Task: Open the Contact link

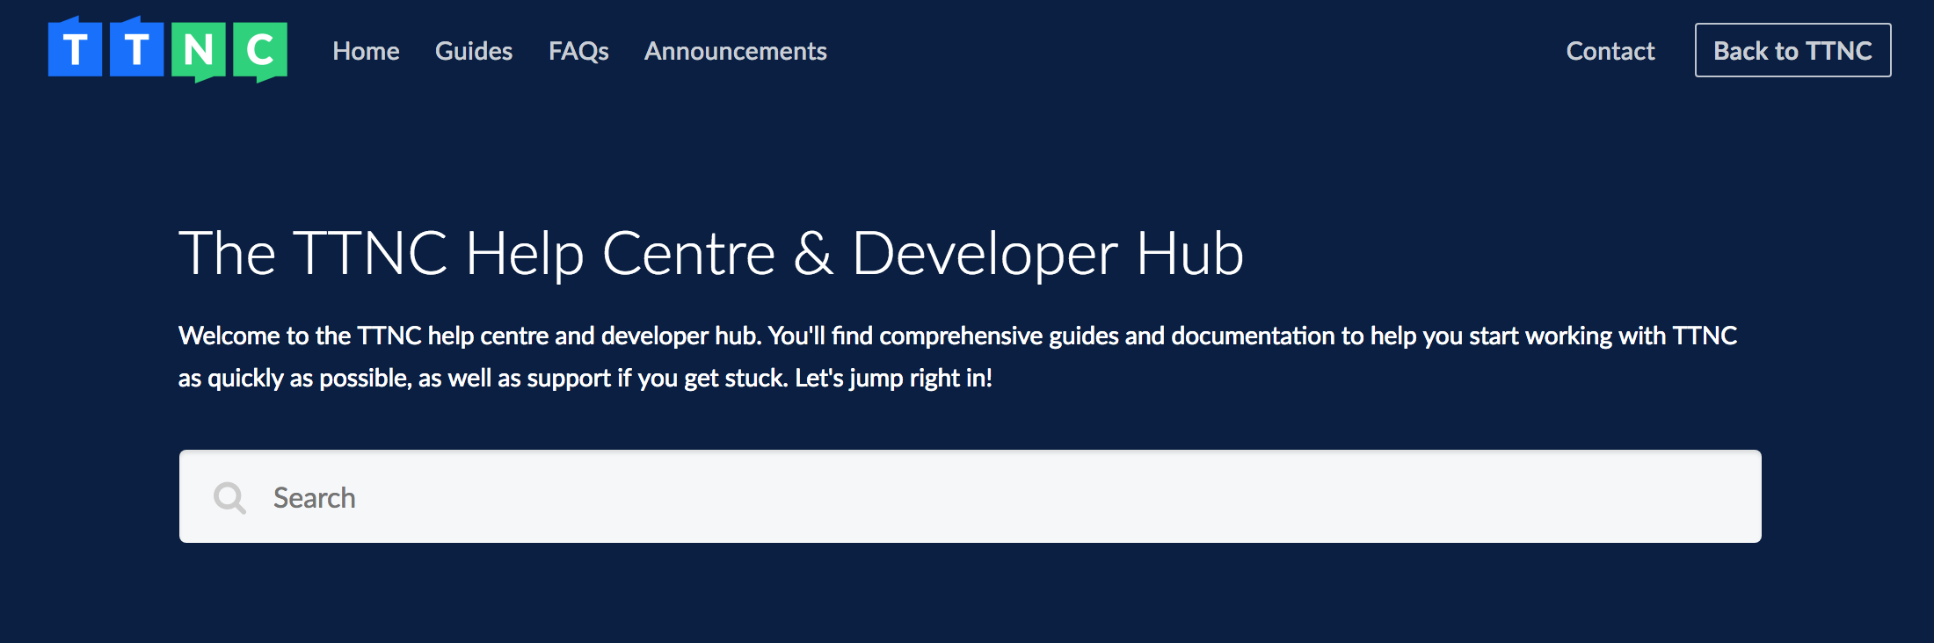Action: (1610, 51)
